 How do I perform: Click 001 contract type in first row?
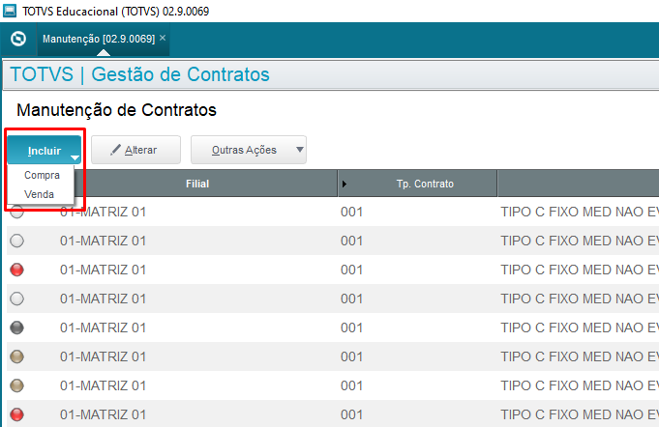coord(352,212)
